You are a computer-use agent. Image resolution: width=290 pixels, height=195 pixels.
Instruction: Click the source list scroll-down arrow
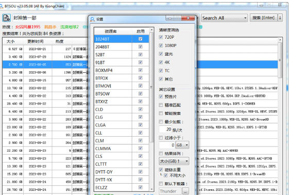[151, 189]
